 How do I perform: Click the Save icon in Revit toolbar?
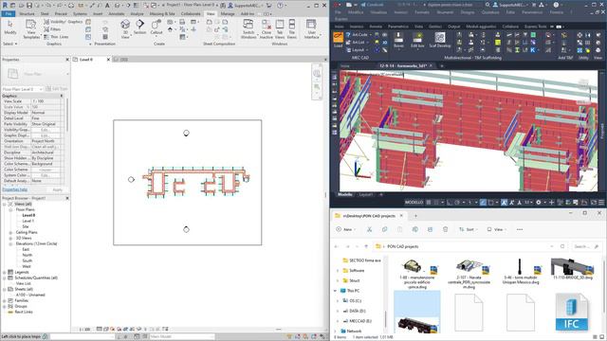click(29, 6)
